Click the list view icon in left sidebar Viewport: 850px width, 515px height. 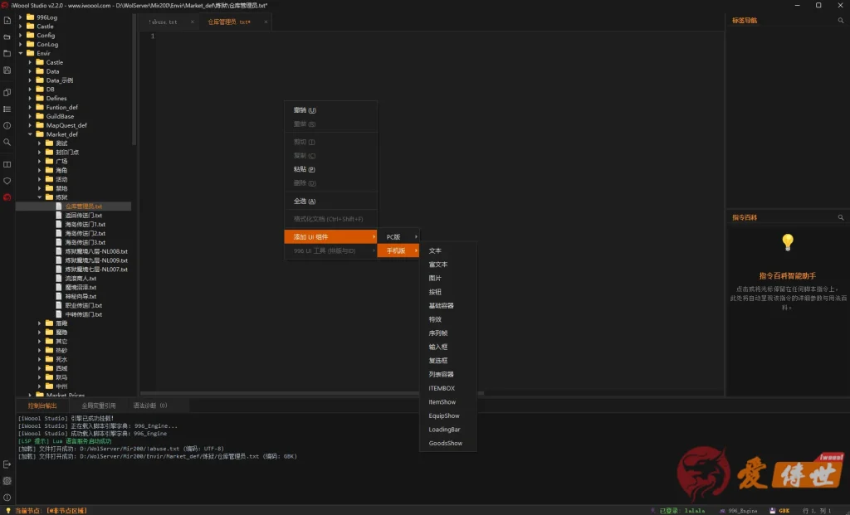pyautogui.click(x=7, y=109)
